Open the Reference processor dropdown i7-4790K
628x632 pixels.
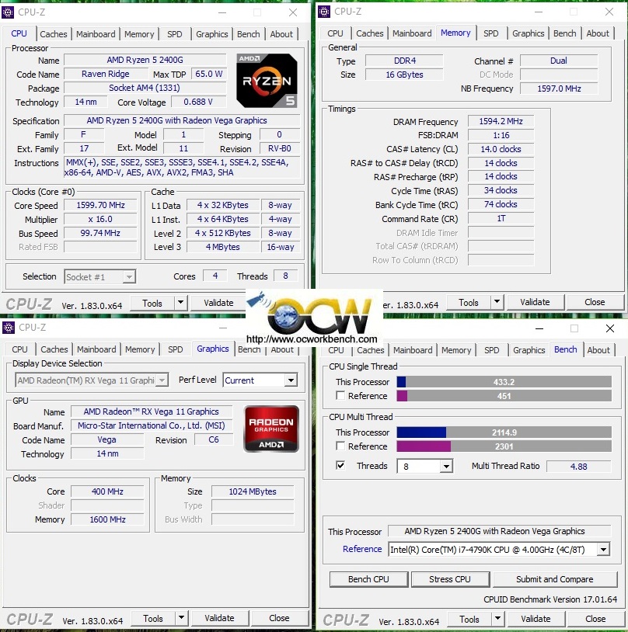tap(603, 549)
